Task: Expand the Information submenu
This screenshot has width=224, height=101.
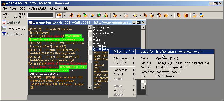Action: click(x=122, y=58)
